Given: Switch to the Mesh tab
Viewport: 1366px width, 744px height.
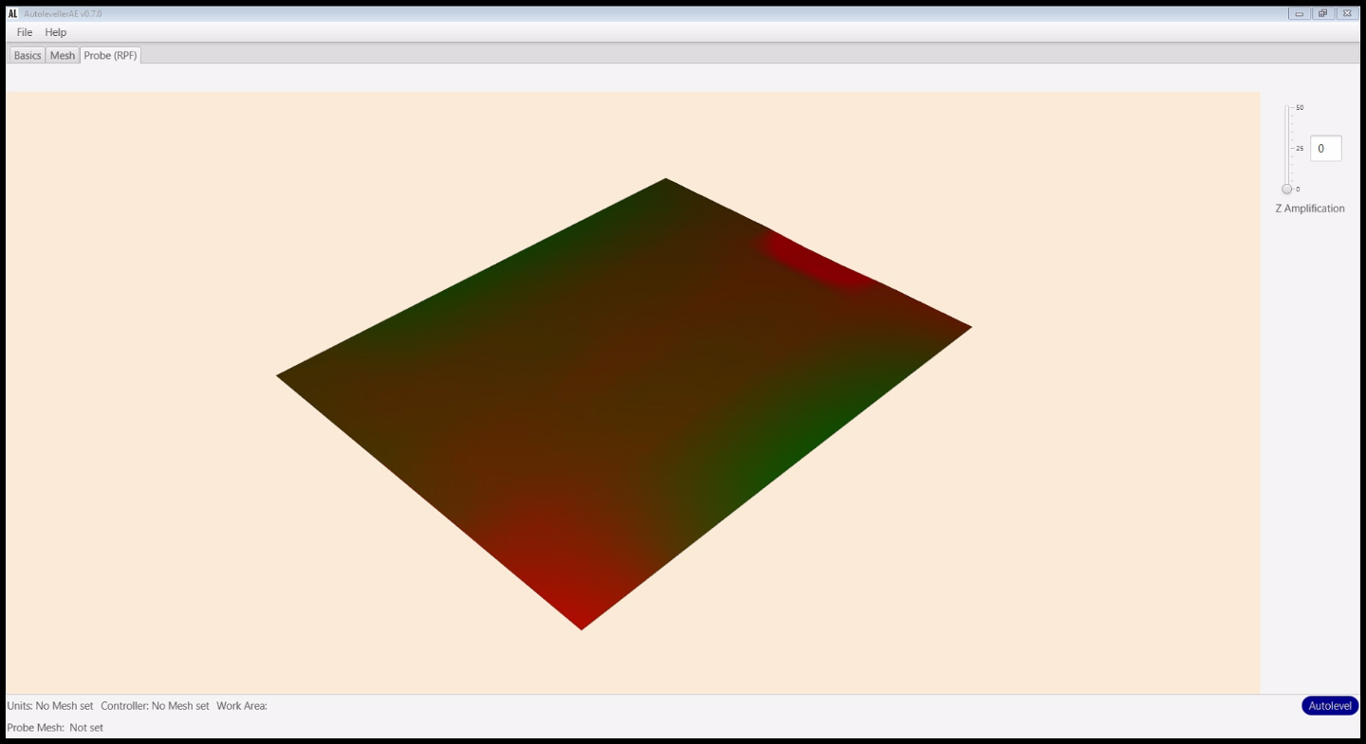Looking at the screenshot, I should (x=63, y=56).
